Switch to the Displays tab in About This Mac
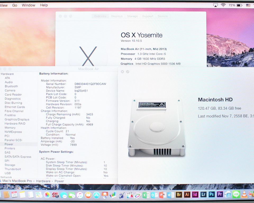Image resolution: width=254 pixels, height=203 pixels. point(117,16)
